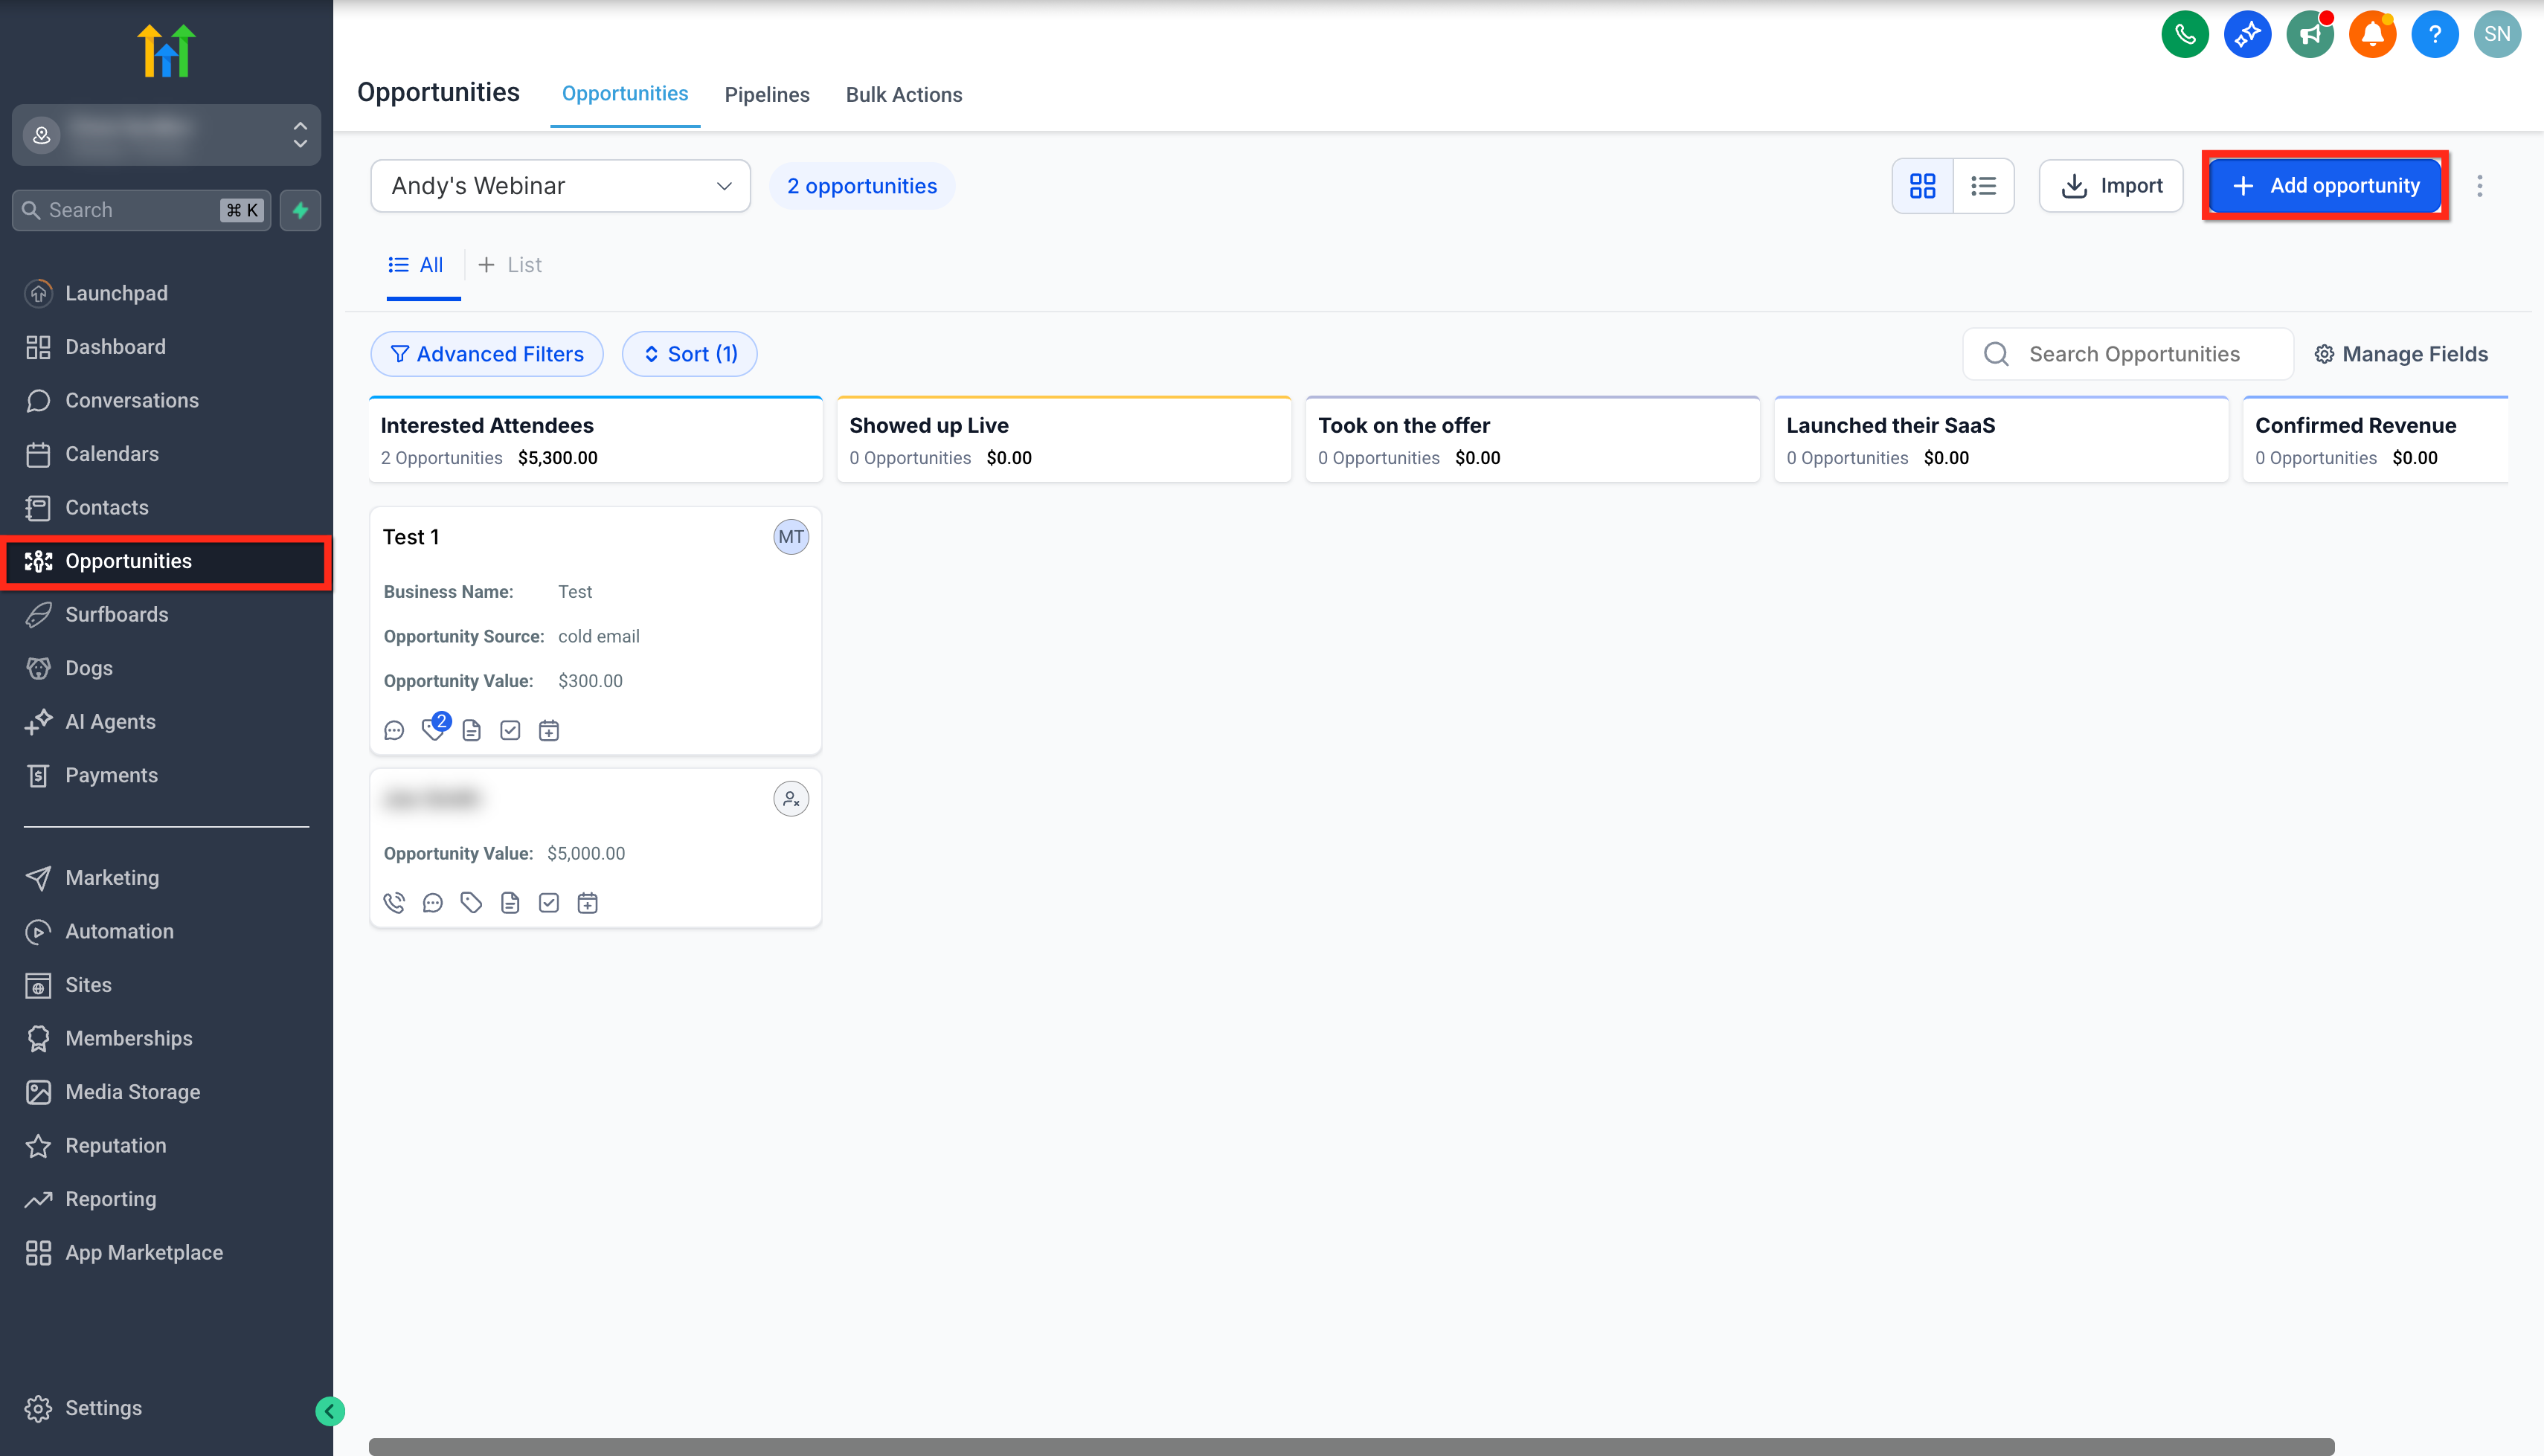Click the Add opportunity button
The image size is (2544, 1456).
point(2325,186)
